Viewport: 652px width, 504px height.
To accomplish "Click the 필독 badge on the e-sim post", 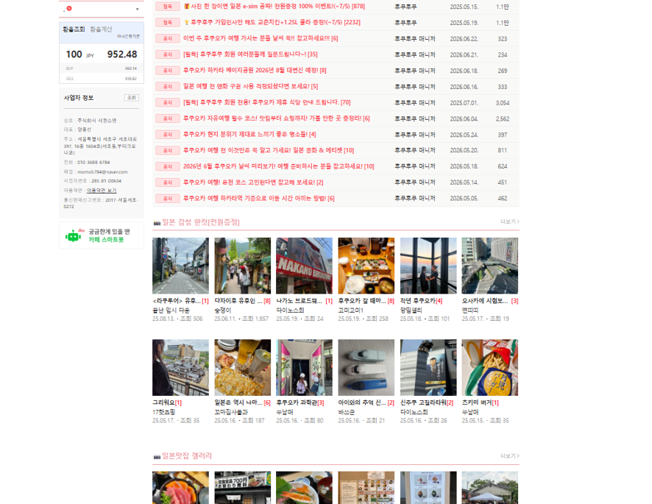I will 168,7.
